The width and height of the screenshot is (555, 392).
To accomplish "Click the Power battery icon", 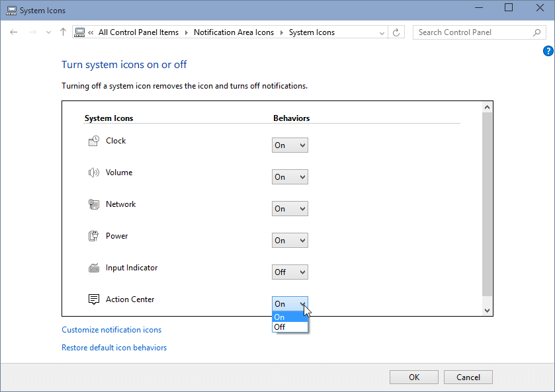I will pyautogui.click(x=93, y=236).
